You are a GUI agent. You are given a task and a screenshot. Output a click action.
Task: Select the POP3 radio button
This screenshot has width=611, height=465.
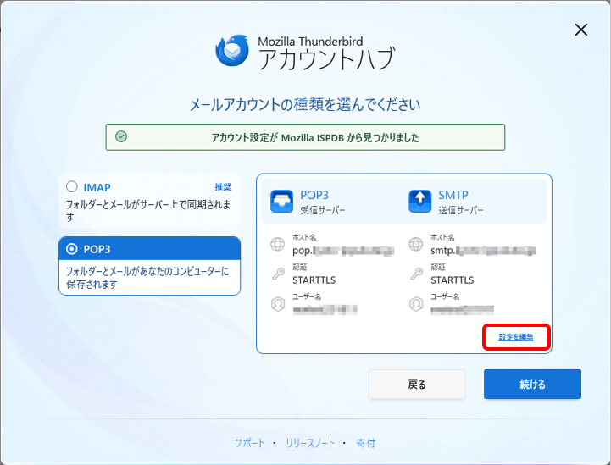click(72, 249)
